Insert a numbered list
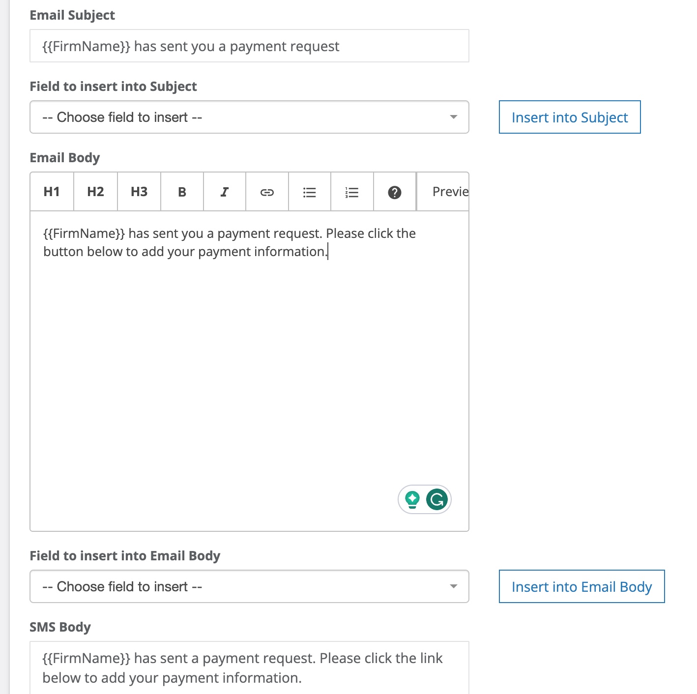The width and height of the screenshot is (697, 694). [352, 192]
